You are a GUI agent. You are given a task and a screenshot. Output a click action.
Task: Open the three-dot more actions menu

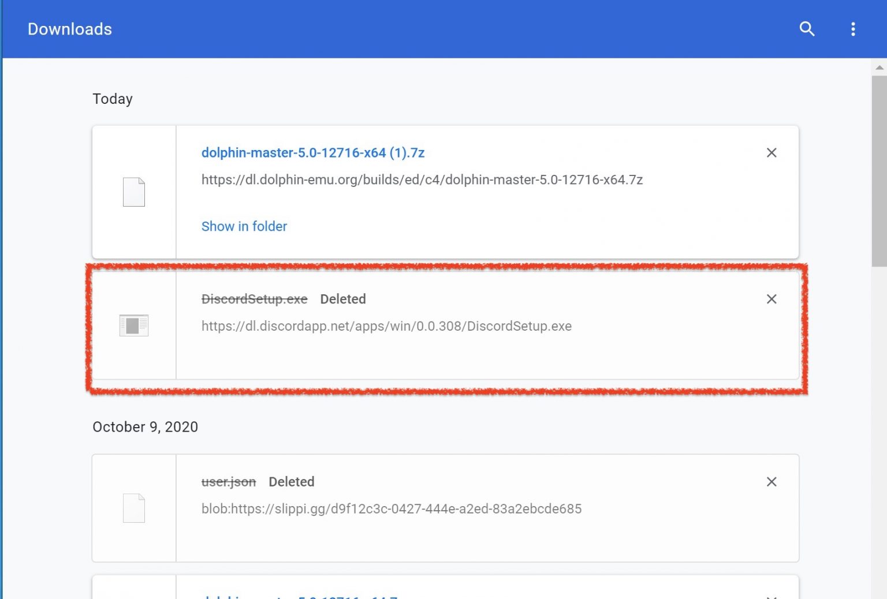tap(853, 29)
